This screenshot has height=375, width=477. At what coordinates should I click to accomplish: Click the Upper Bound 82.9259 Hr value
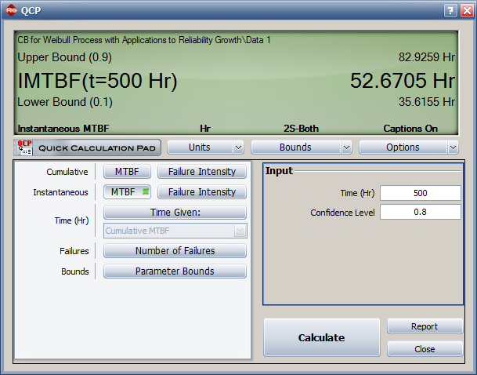point(427,57)
